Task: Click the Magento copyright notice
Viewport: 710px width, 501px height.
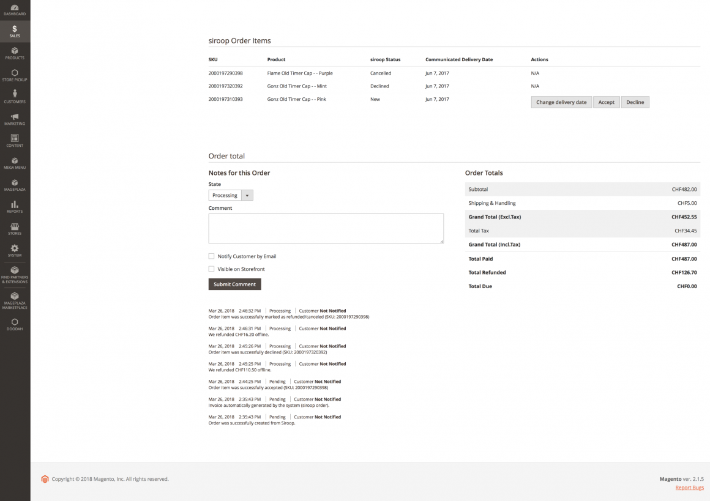Action: [x=110, y=479]
